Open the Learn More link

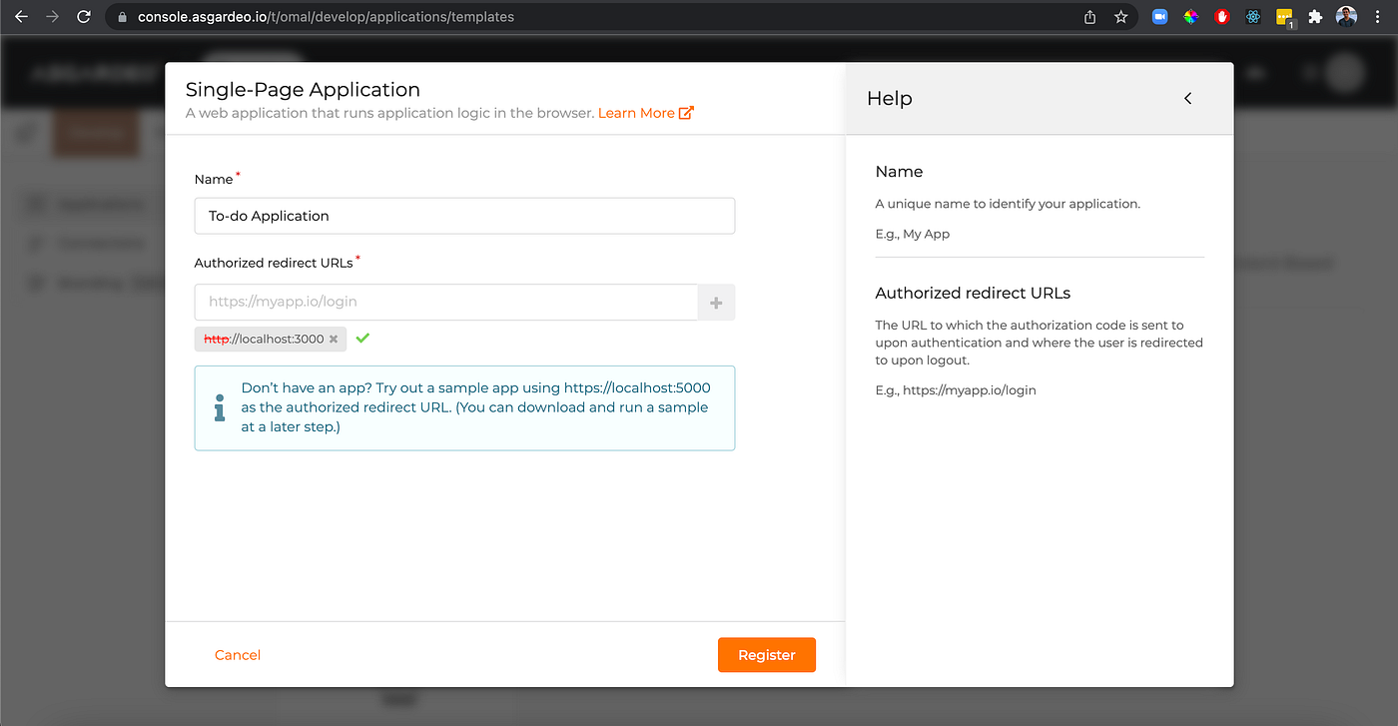(638, 112)
